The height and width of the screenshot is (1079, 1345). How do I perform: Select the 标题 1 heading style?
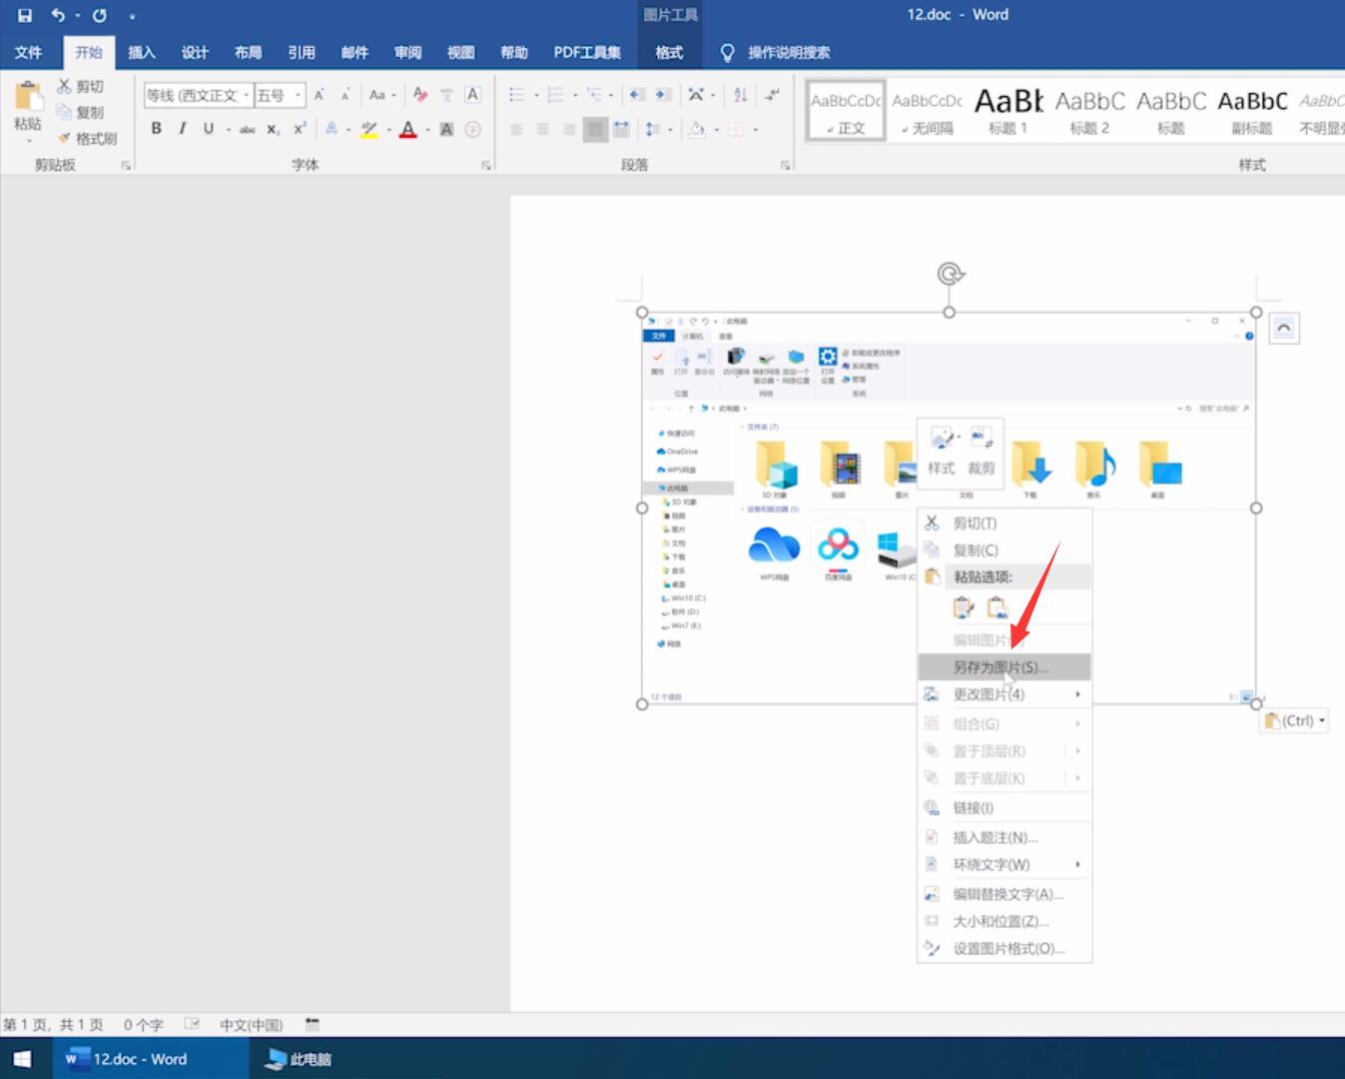click(x=1008, y=111)
